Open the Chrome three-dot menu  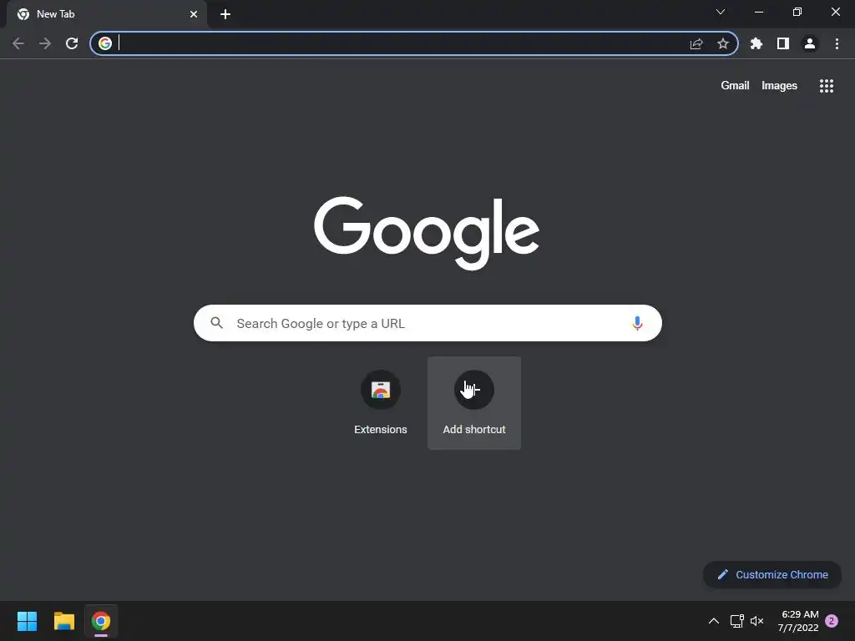[x=837, y=43]
